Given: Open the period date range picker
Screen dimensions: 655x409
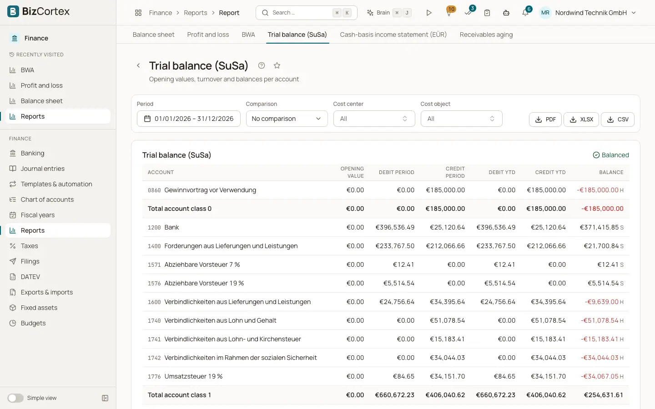Looking at the screenshot, I should pos(188,119).
